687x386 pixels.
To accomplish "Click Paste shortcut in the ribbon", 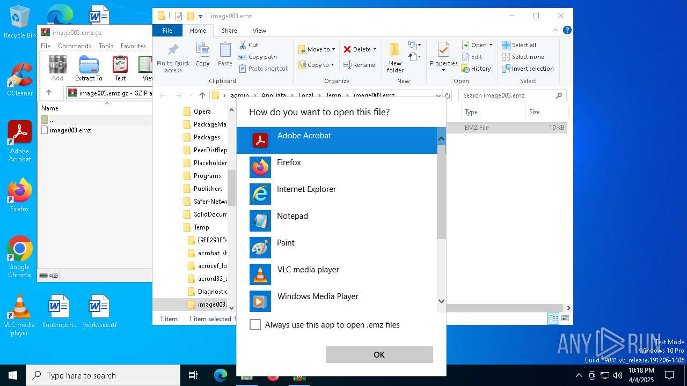I will tap(264, 69).
